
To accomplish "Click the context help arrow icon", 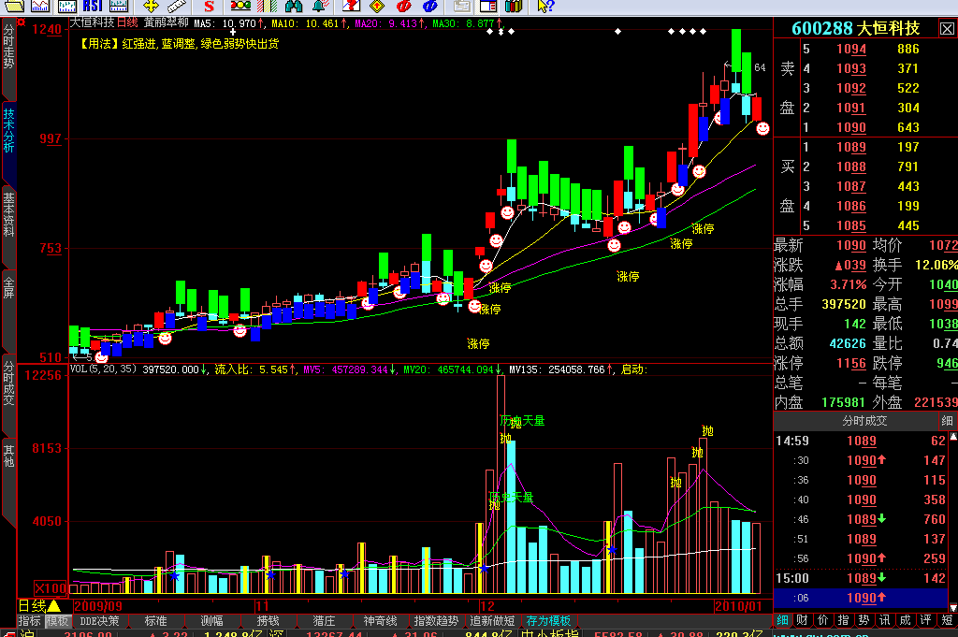I will tap(545, 7).
